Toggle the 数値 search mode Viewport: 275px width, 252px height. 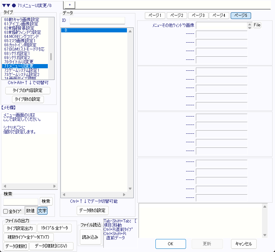point(30,211)
